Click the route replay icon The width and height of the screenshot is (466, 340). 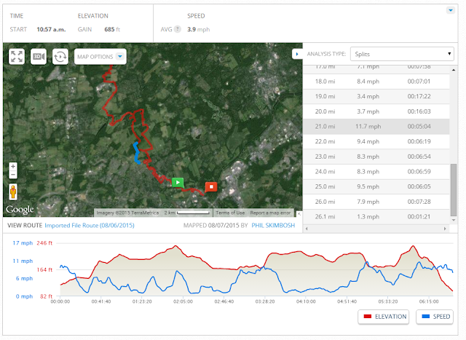pyautogui.click(x=60, y=57)
